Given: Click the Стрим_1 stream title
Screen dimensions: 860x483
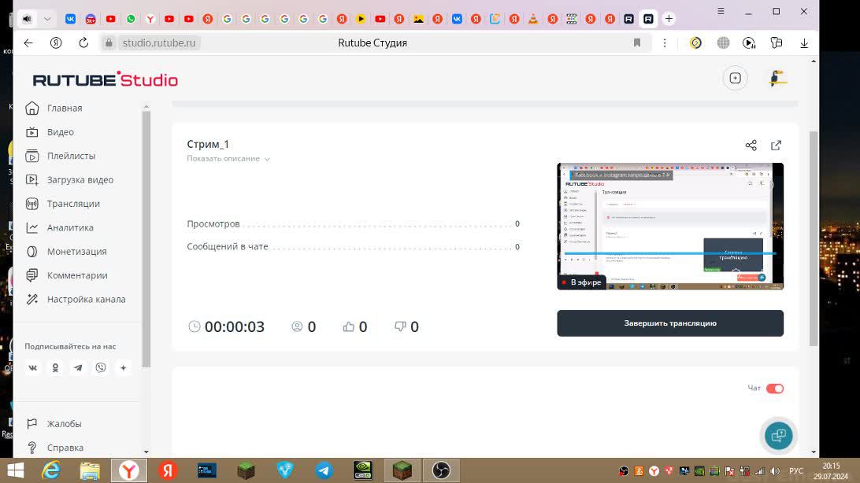Looking at the screenshot, I should [x=208, y=144].
